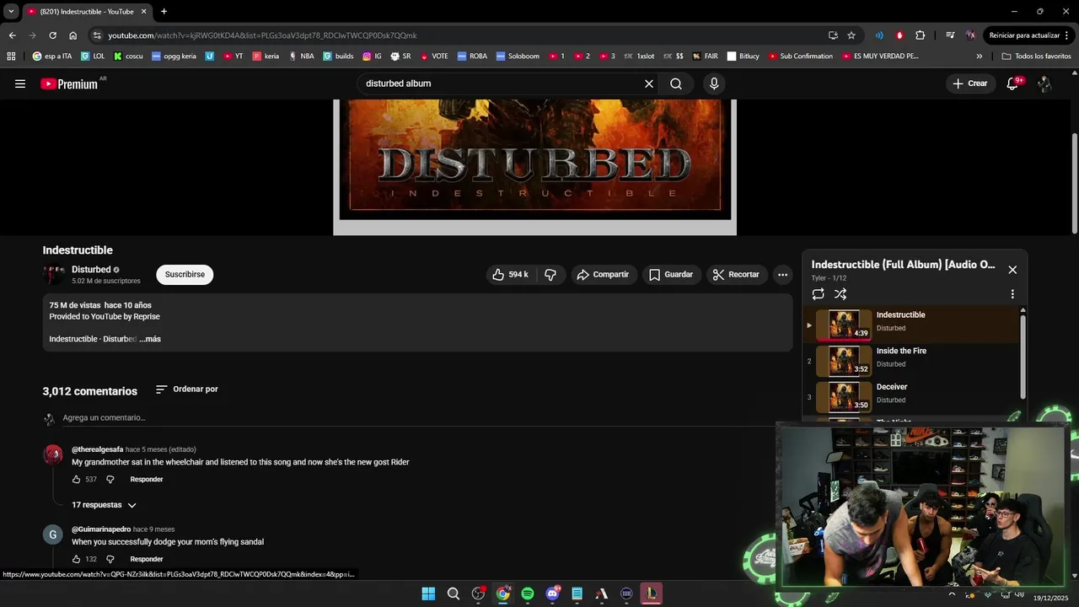Image resolution: width=1079 pixels, height=607 pixels.
Task: Click the Compartir share button
Action: [603, 275]
